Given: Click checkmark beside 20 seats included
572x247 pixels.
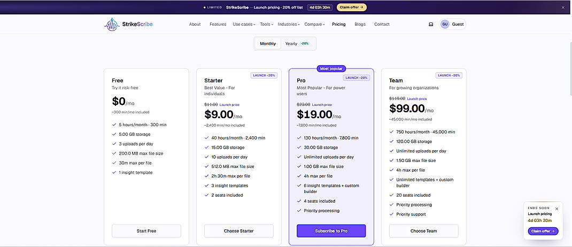Looking at the screenshot, I should coord(391,195).
